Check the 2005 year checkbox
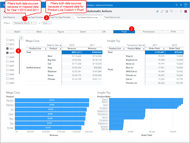Image resolution: width=190 pixels, height=143 pixels. [7, 74]
